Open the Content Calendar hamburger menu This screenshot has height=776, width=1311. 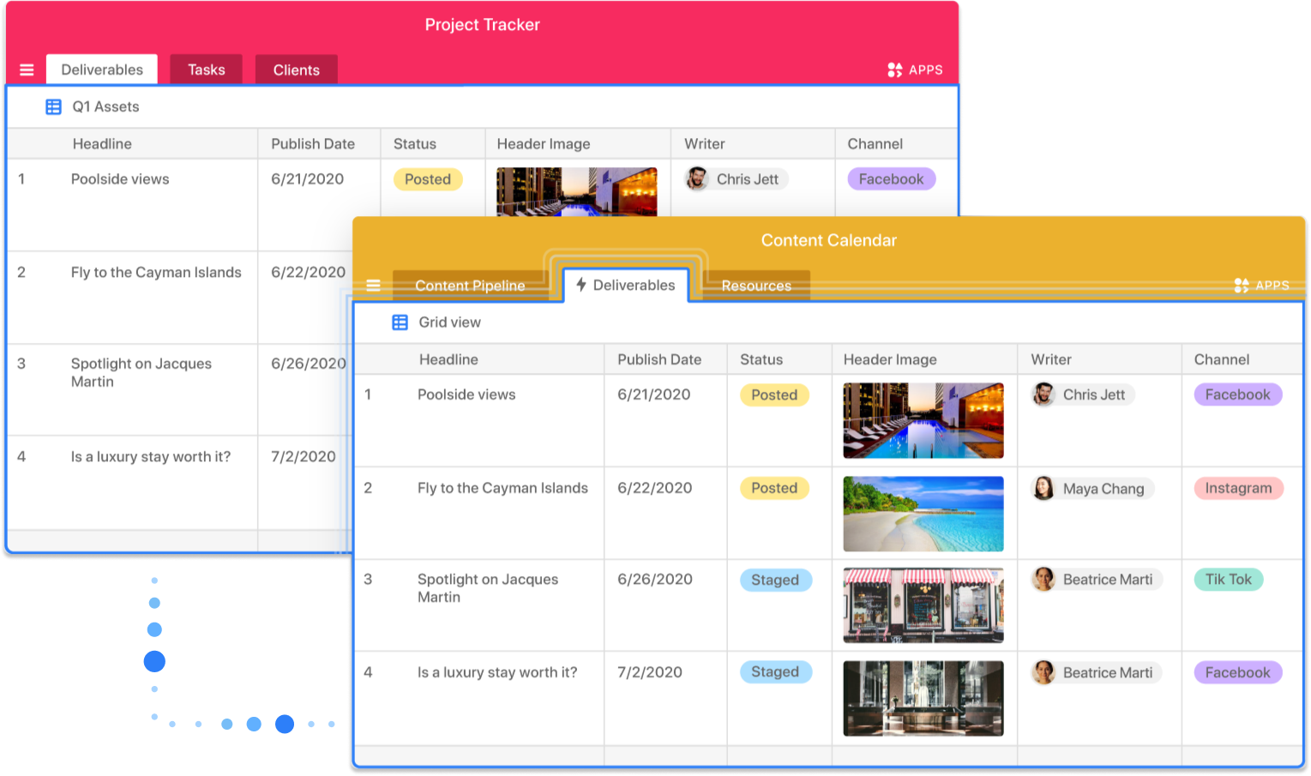click(373, 286)
